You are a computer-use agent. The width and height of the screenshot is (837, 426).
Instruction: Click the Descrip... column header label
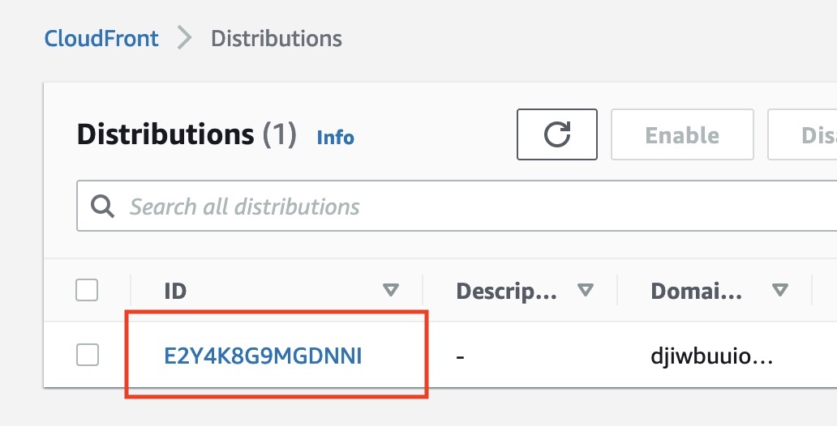click(507, 291)
